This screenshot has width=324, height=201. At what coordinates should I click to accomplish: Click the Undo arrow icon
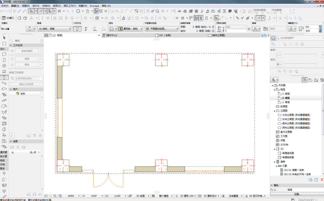coord(3,11)
